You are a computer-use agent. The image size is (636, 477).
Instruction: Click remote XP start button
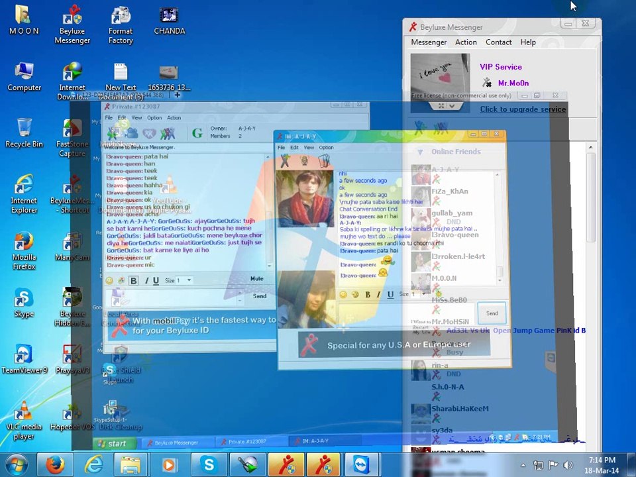pos(114,444)
